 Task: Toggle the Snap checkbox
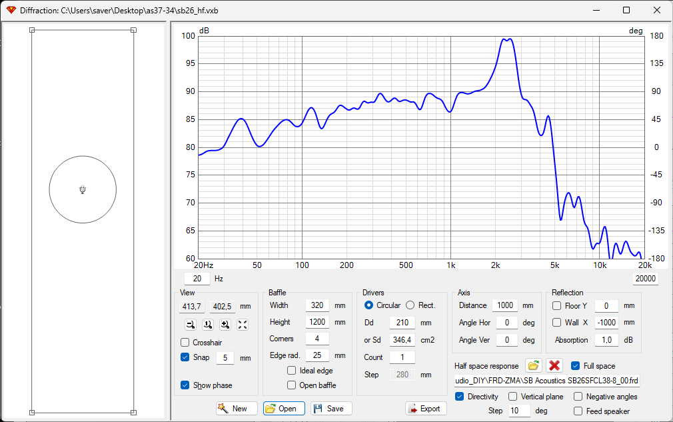point(185,357)
